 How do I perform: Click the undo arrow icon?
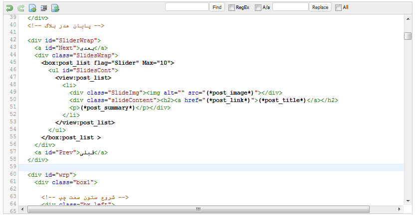point(9,8)
